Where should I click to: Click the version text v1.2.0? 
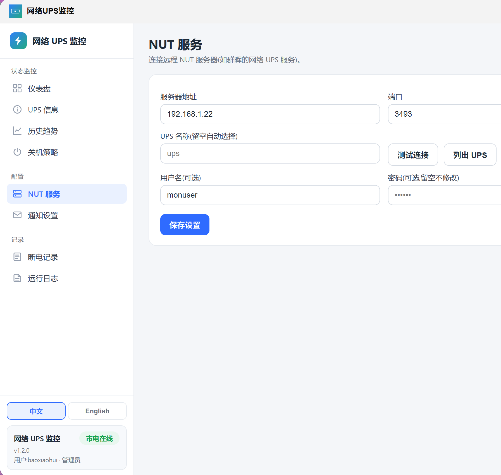tap(22, 450)
